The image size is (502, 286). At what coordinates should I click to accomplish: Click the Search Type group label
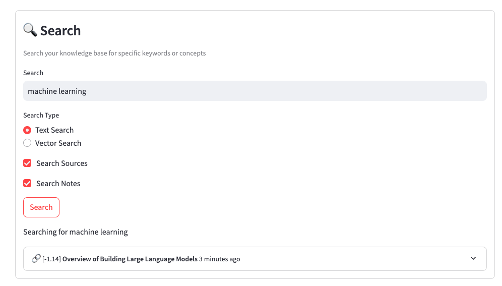coord(41,116)
